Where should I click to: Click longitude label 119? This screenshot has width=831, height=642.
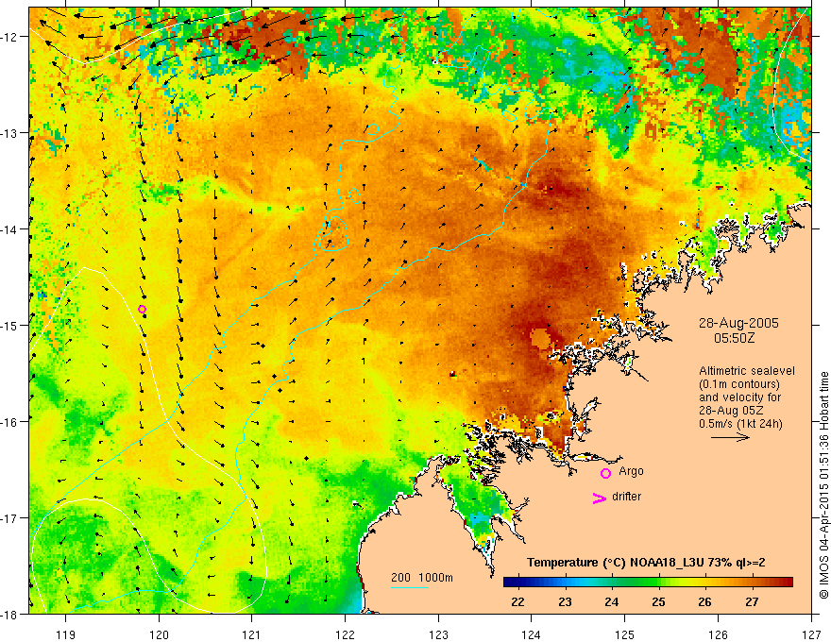click(x=66, y=634)
